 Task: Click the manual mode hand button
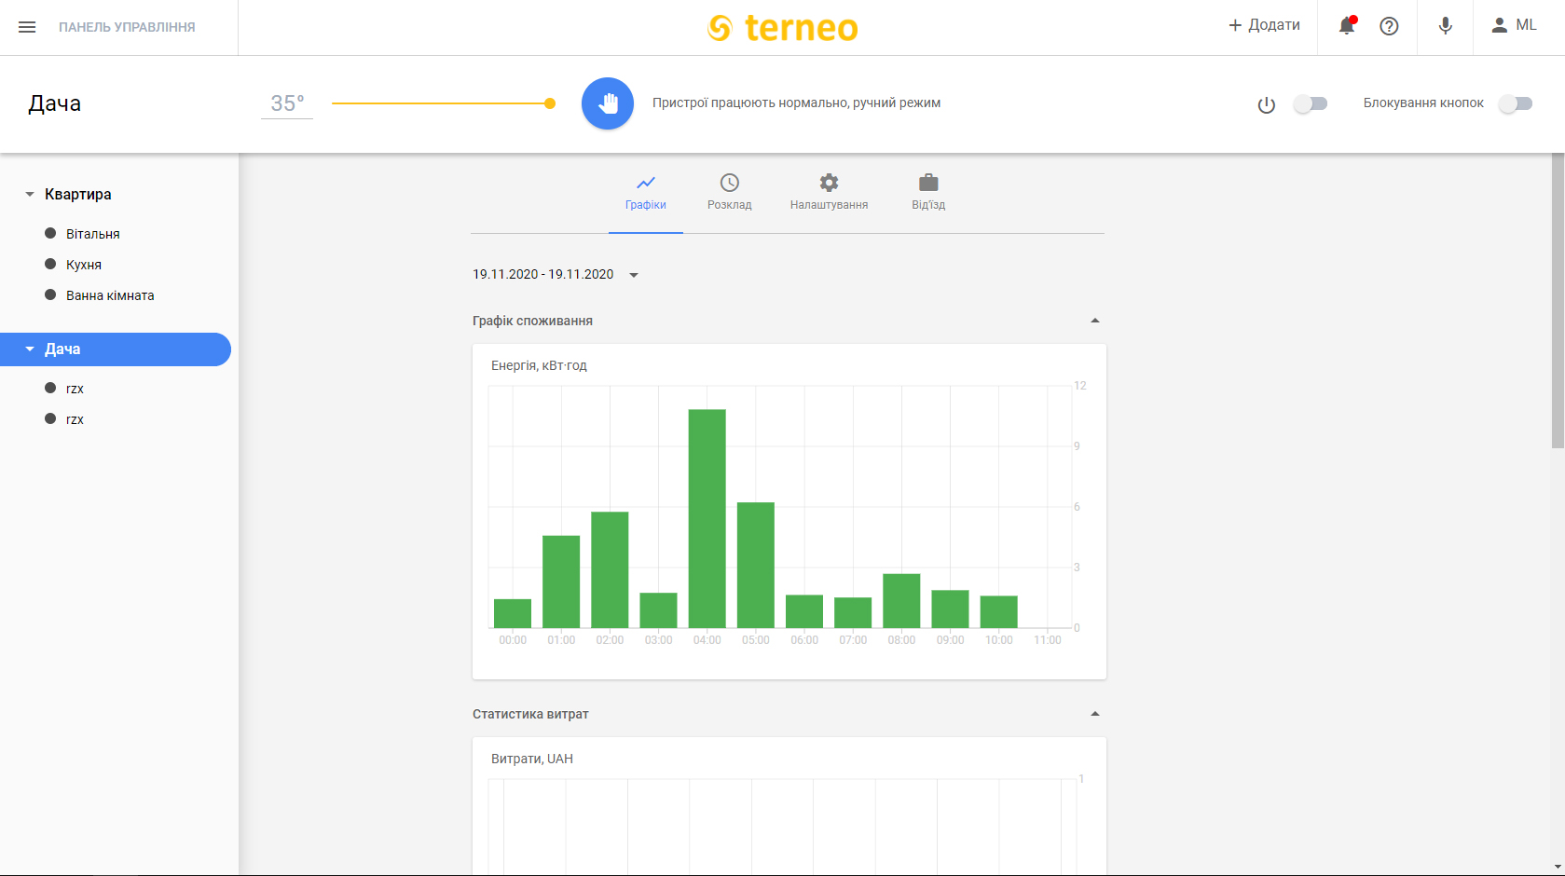pos(608,103)
